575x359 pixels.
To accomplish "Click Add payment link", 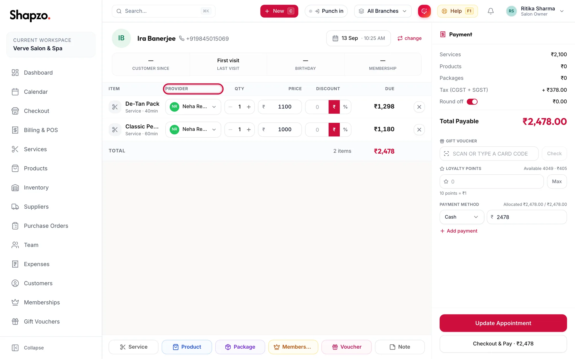I will 459,231.
